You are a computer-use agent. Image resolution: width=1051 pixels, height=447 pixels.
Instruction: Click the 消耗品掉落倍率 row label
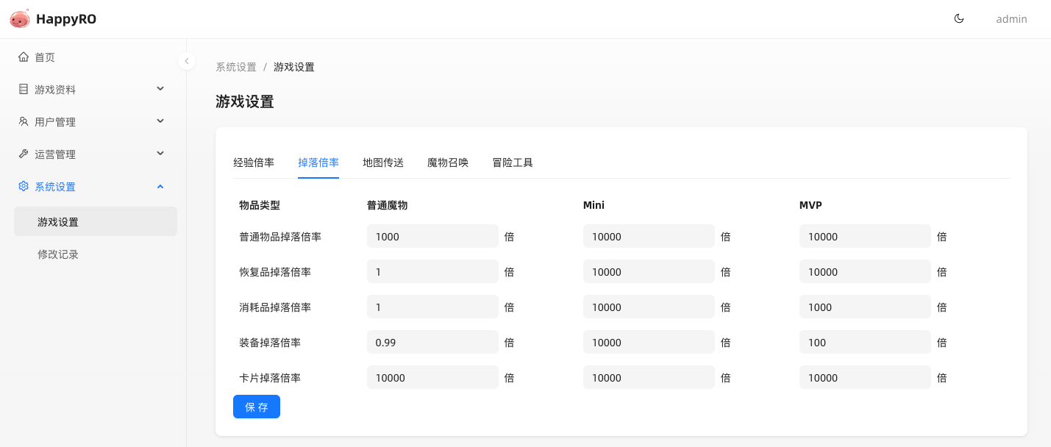(275, 307)
